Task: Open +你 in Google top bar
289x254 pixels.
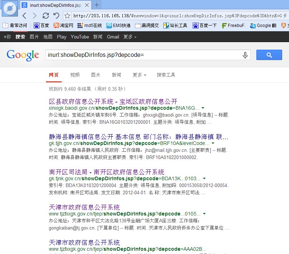Action: tap(7, 37)
